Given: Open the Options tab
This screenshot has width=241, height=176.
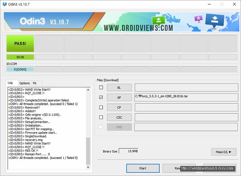Looking at the screenshot, I should click(x=24, y=83).
